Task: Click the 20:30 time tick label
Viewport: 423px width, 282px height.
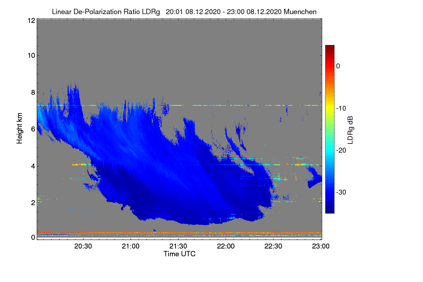Action: tap(83, 247)
